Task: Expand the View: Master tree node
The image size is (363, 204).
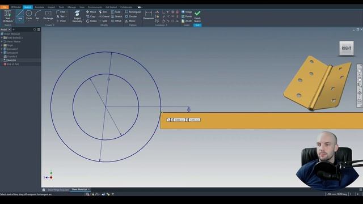Action: point(2,41)
